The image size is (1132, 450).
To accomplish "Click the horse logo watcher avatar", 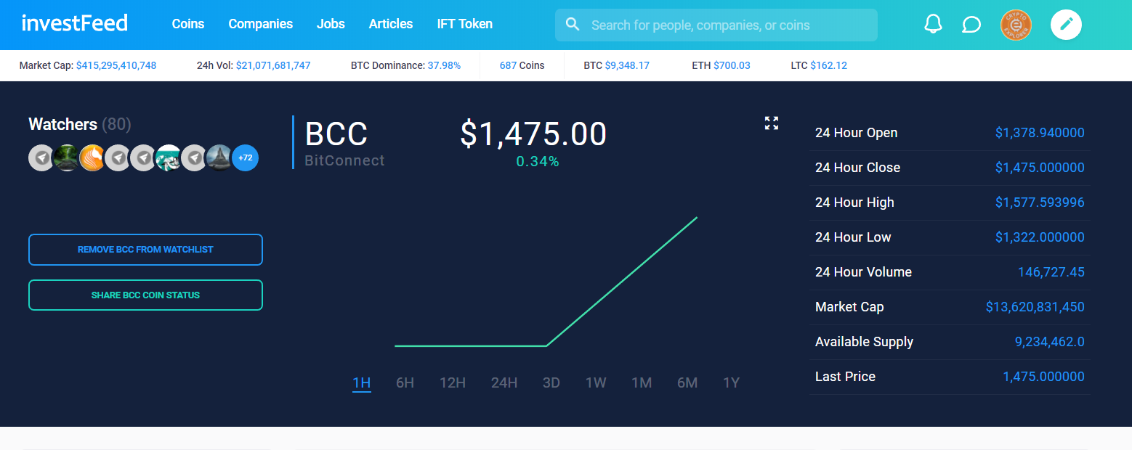I will 92,157.
